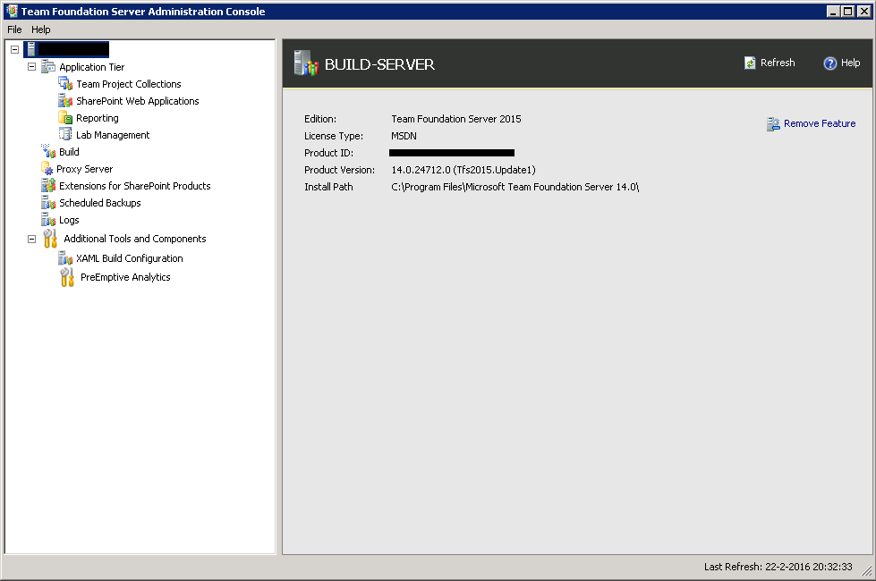Screen dimensions: 876x581
Task: Click the Last Refresh timestamp in status bar
Action: coord(778,567)
